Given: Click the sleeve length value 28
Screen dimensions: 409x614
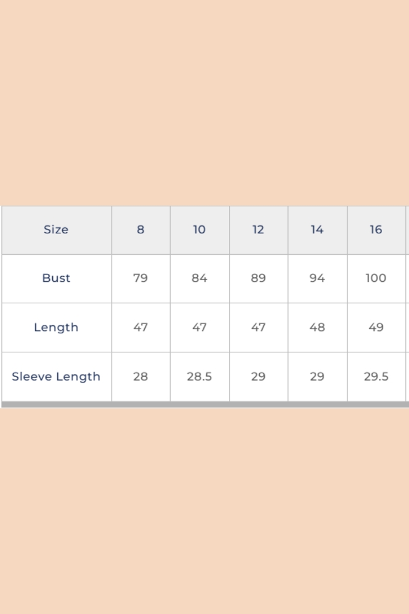Looking at the screenshot, I should (x=141, y=376).
